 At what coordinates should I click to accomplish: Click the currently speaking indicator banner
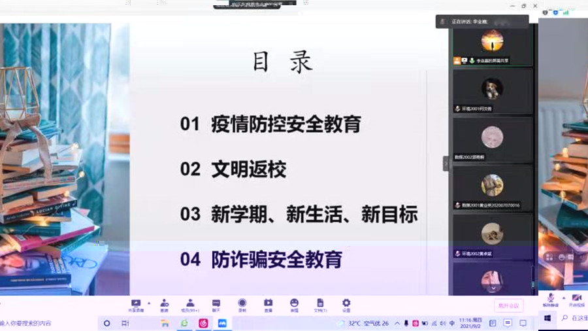point(482,22)
